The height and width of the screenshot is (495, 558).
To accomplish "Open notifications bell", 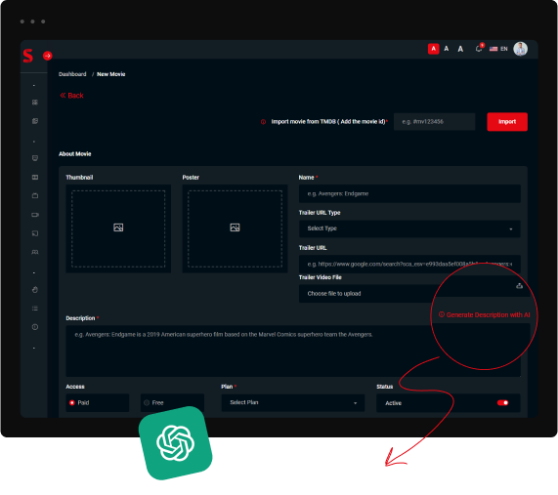I will pyautogui.click(x=479, y=49).
